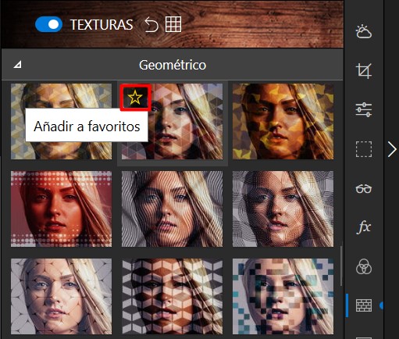
Task: Select yellow cube geometric texture thumbnail
Action: pyautogui.click(x=62, y=121)
